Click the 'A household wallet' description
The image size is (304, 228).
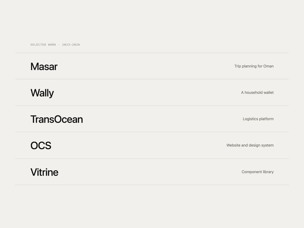[x=257, y=93]
